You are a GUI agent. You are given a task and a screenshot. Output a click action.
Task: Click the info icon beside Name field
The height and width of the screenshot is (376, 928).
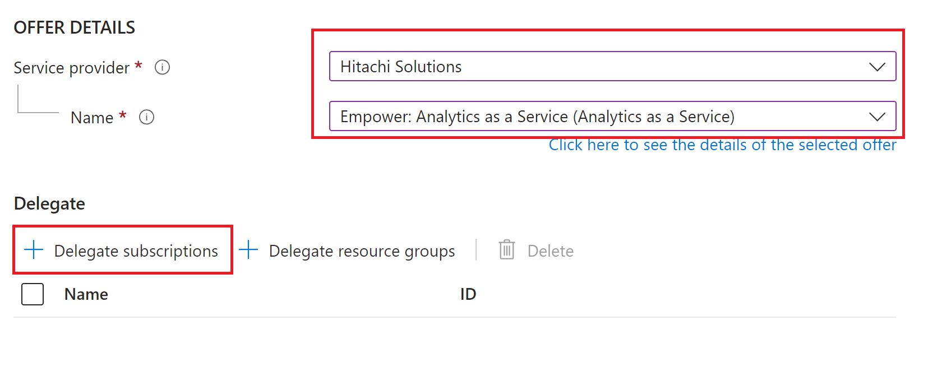coord(146,117)
